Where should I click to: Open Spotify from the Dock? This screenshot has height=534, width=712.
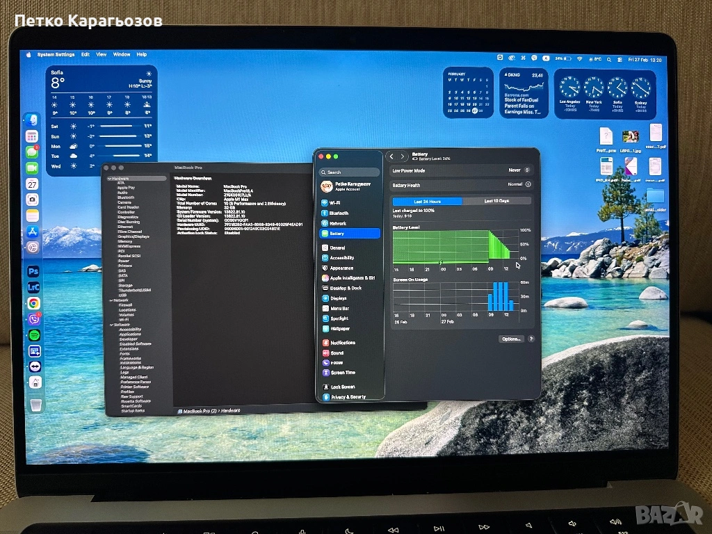[33, 335]
